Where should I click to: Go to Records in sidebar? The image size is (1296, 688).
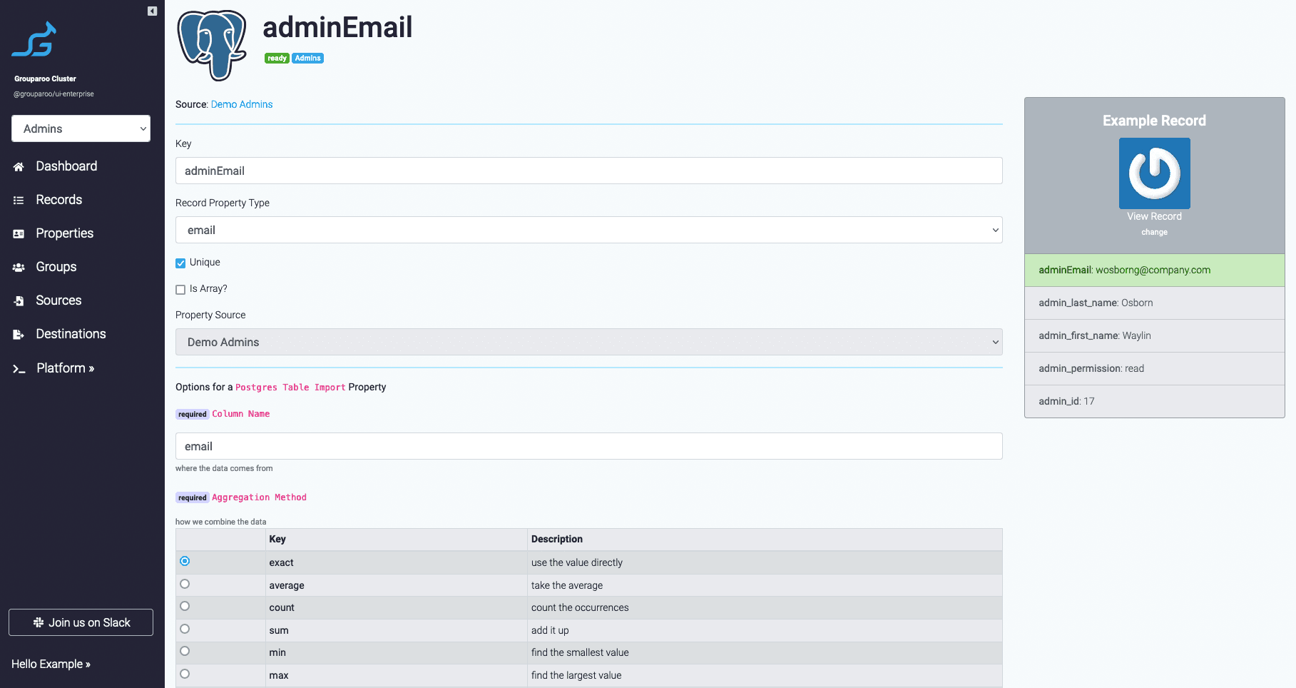tap(59, 200)
